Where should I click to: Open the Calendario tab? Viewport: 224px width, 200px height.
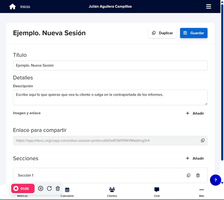tap(67, 192)
